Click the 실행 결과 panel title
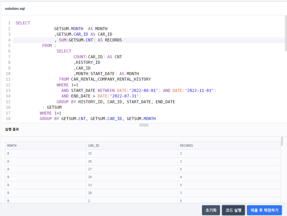Screen dimensions: 287x216 click(x=12, y=129)
